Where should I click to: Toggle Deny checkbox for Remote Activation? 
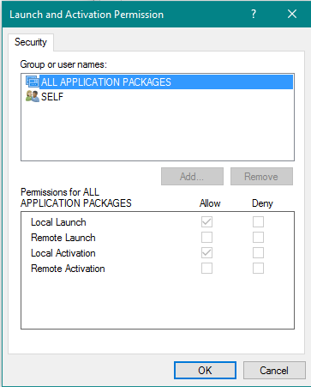[258, 268]
